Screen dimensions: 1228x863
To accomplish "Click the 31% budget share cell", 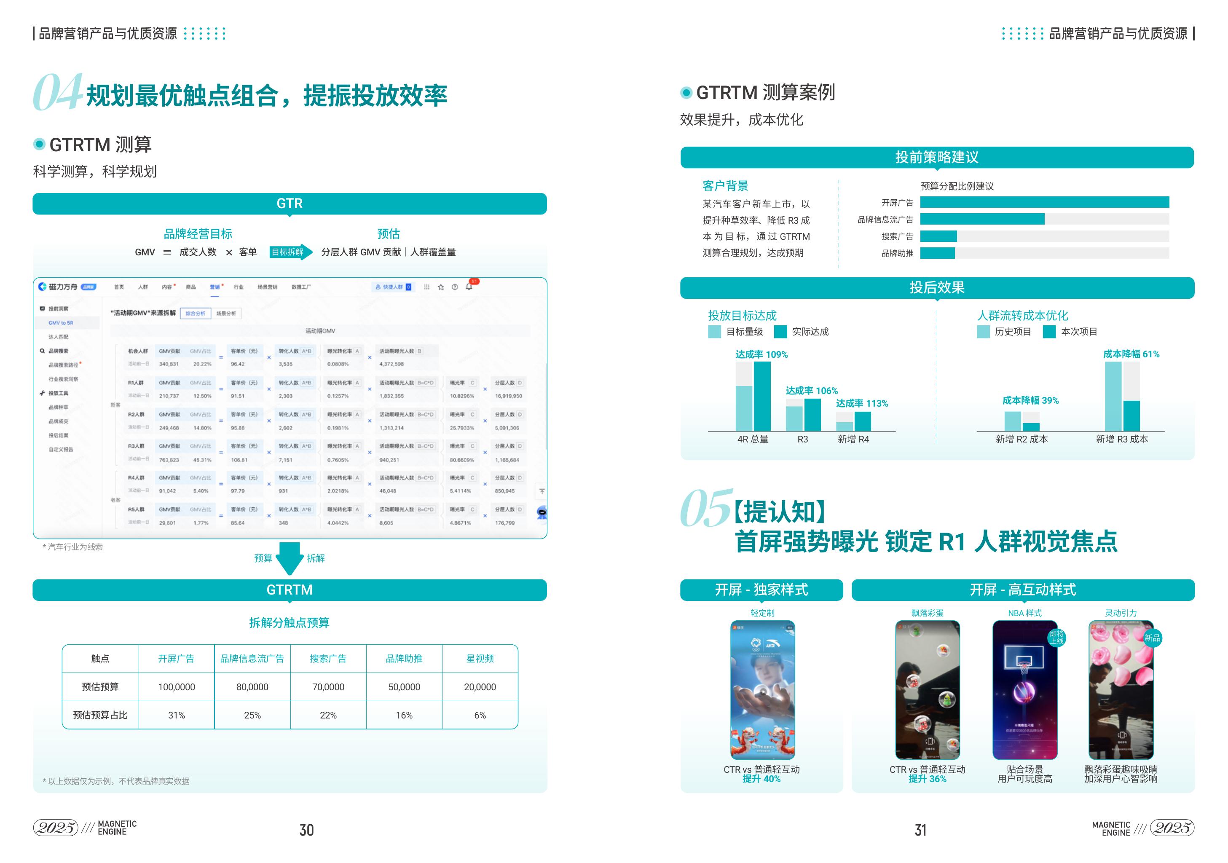I will click(177, 716).
